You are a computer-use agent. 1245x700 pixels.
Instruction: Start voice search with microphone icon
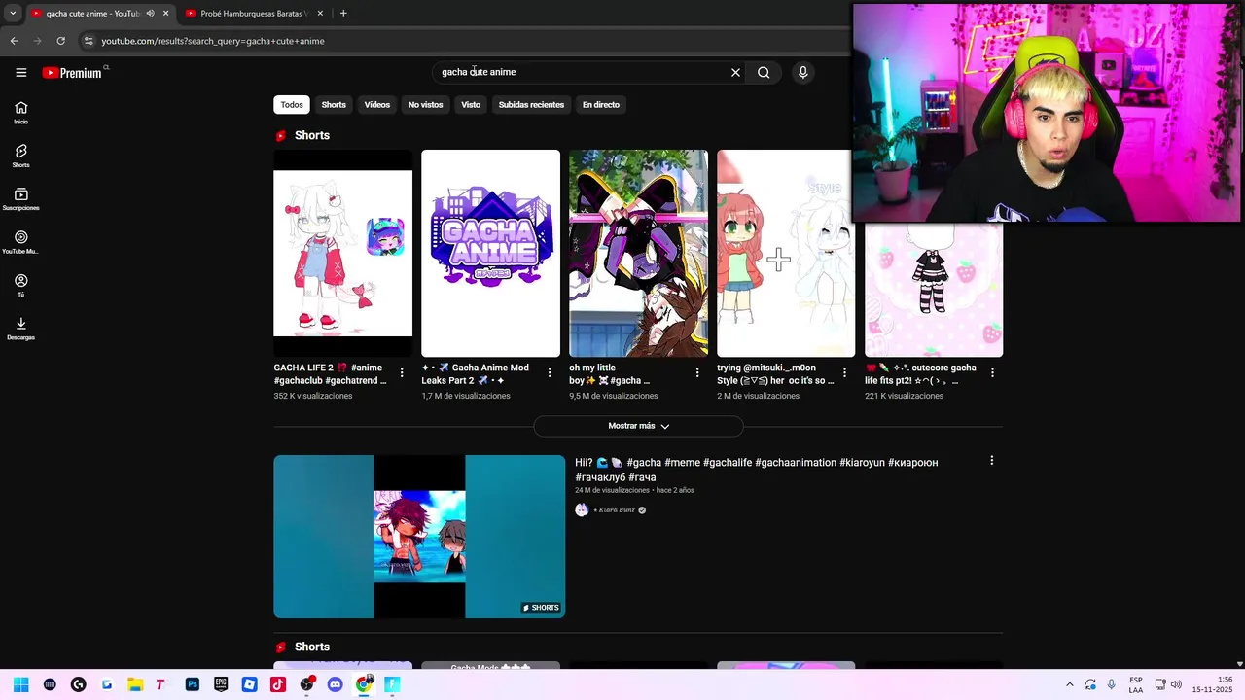pyautogui.click(x=802, y=72)
